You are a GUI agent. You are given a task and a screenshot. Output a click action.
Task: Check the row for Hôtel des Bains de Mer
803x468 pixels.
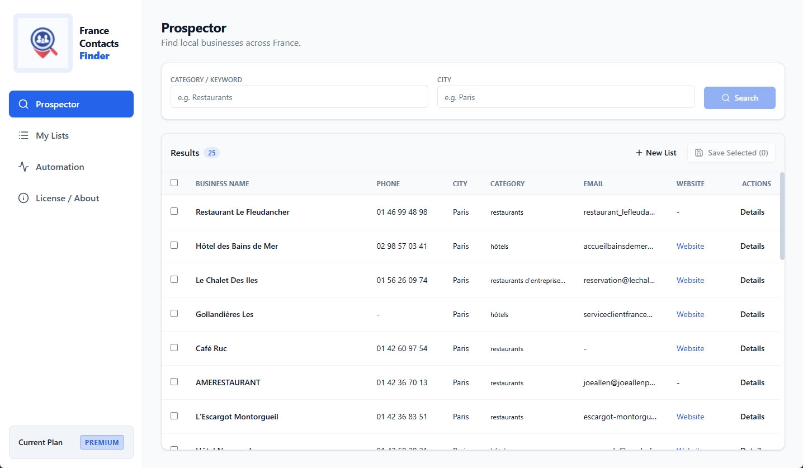pos(174,245)
